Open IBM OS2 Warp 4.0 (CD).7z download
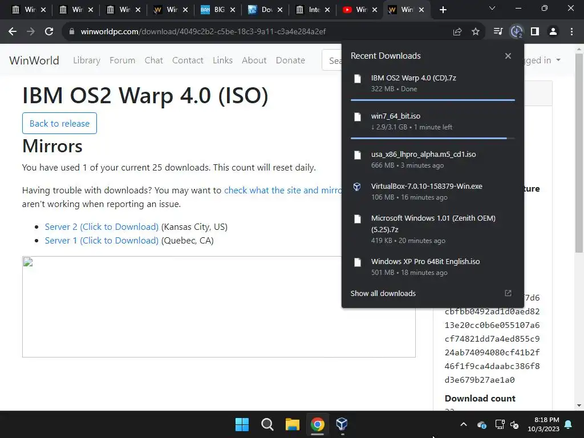Screen dimensions: 584x438 433,83
